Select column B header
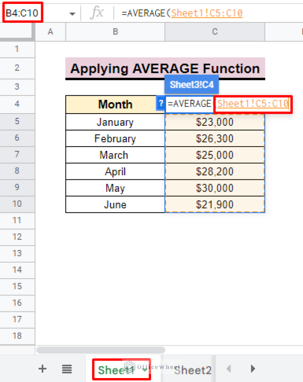Screen dimensions: 303x382 tap(115, 32)
